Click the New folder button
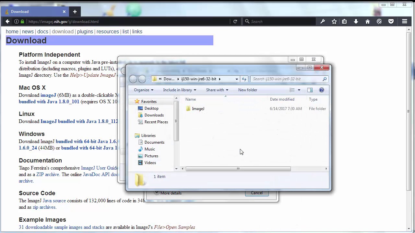 pos(248,90)
